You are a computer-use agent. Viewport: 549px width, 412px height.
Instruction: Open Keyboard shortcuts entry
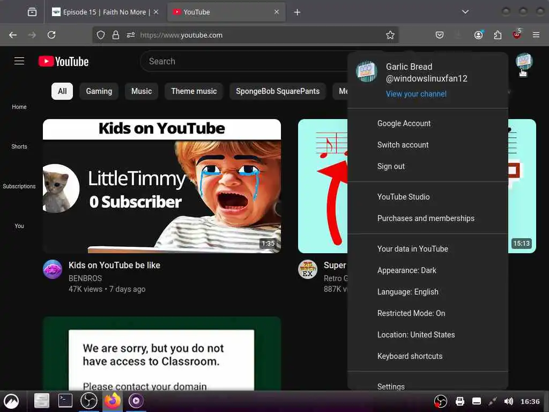[x=428, y=356]
